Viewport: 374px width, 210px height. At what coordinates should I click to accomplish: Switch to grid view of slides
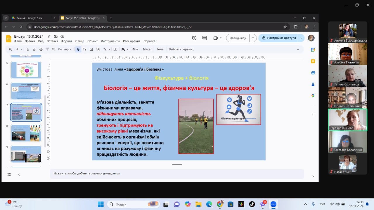click(9, 174)
